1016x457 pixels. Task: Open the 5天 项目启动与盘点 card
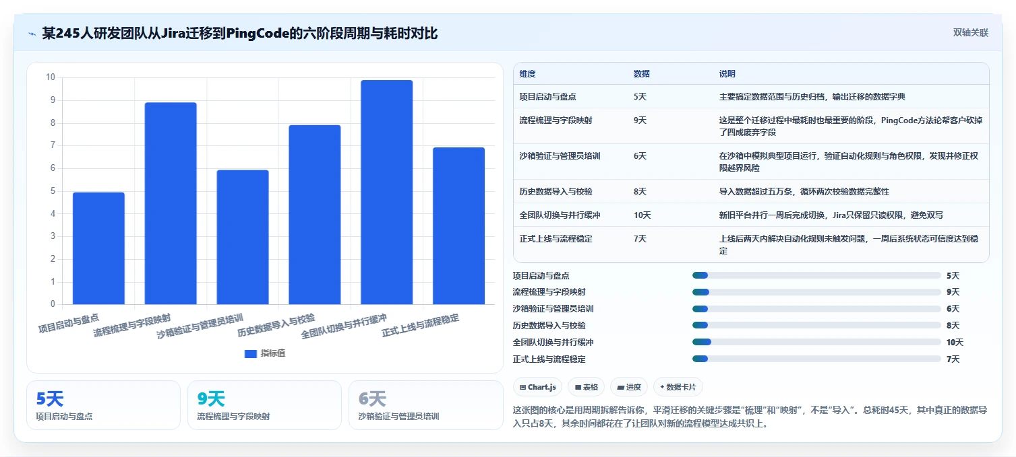[103, 405]
